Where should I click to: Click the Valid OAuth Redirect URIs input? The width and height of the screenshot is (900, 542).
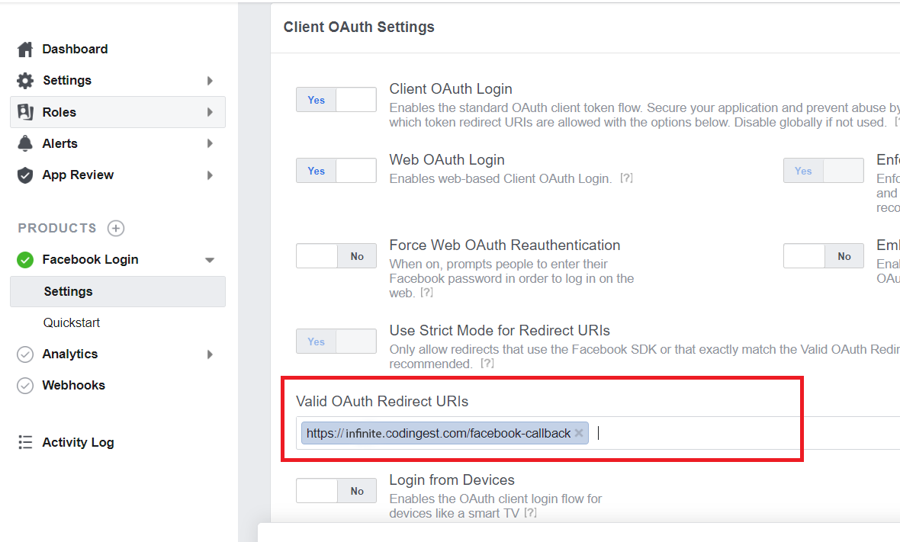tap(725, 433)
